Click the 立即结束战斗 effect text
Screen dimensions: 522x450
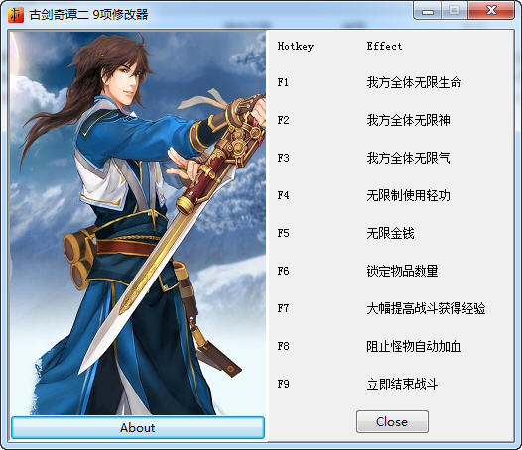point(402,384)
